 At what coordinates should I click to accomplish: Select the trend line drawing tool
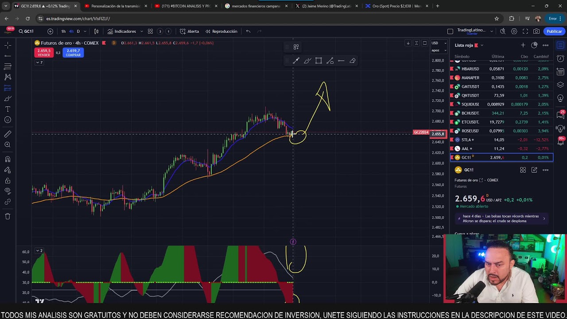click(8, 56)
